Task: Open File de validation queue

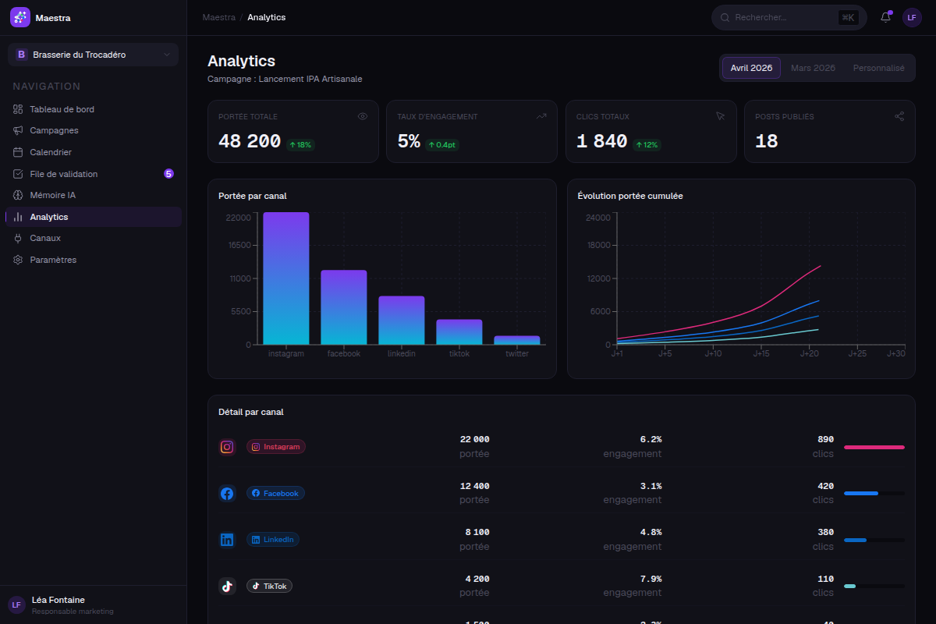Action: [93, 174]
